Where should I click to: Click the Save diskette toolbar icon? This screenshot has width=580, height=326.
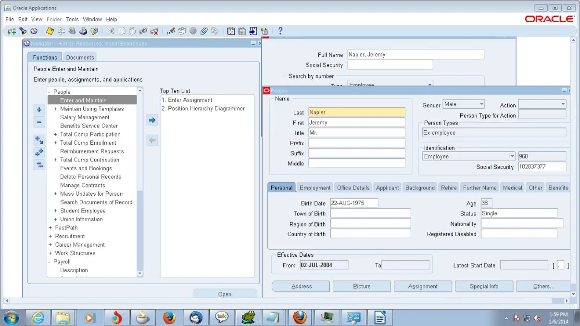(50, 31)
